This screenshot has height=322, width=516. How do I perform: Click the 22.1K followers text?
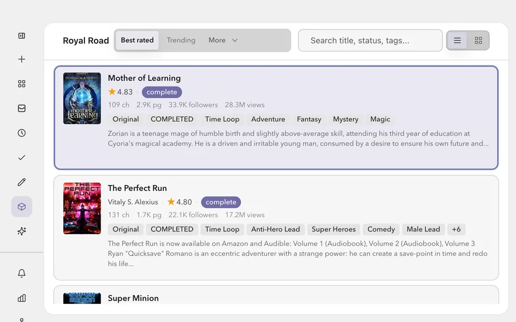pos(193,215)
